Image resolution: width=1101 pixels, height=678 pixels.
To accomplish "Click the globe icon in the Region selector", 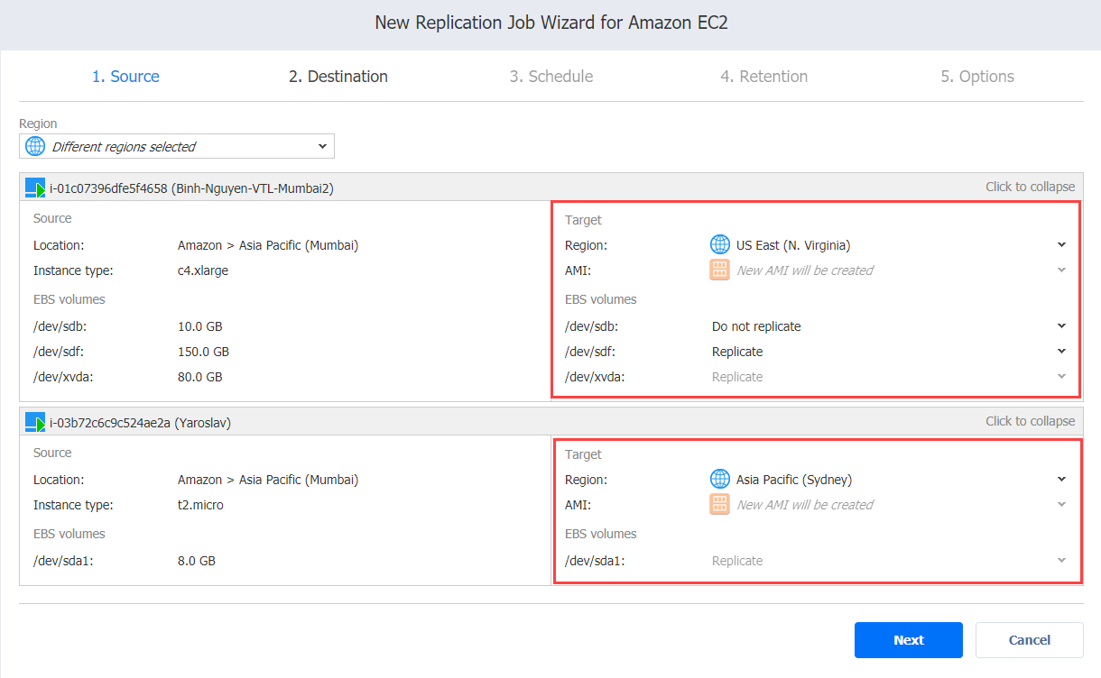I will tap(35, 146).
